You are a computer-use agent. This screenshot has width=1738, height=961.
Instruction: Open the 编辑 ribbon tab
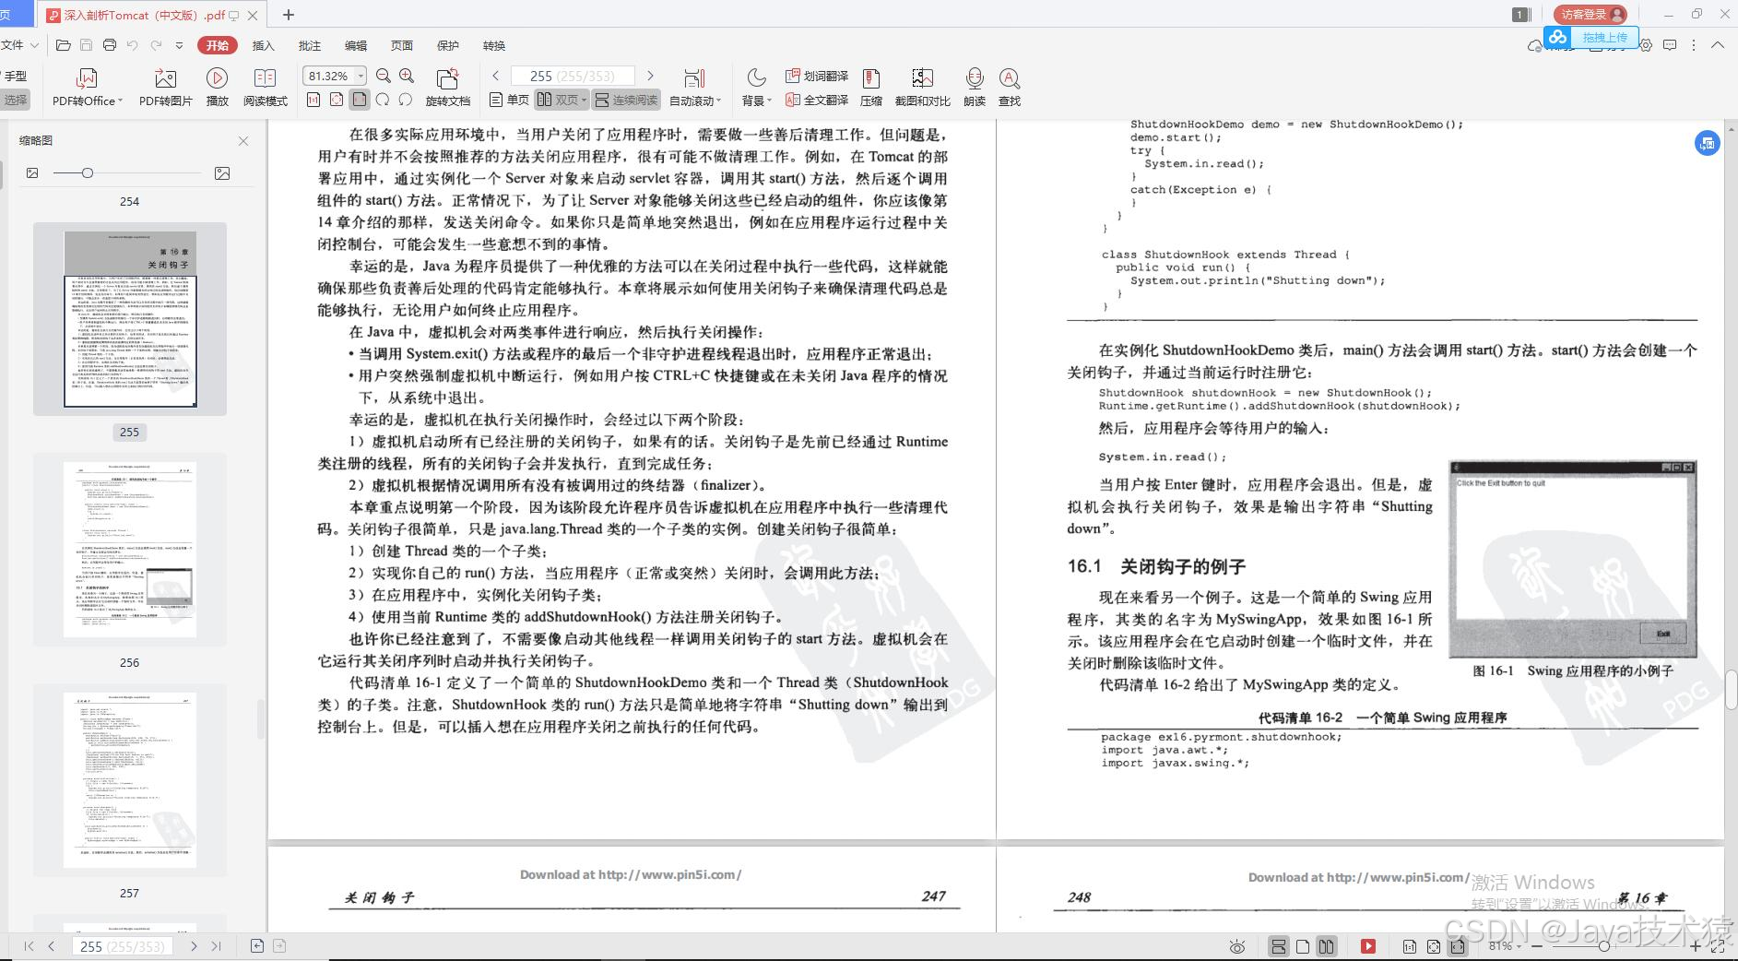(356, 45)
